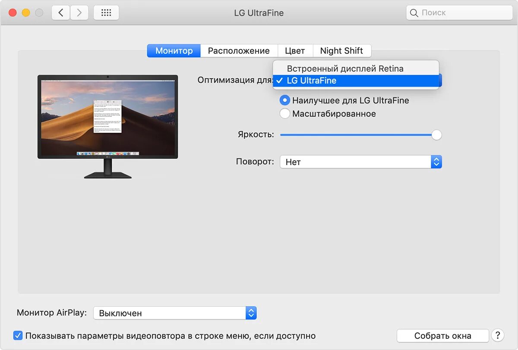Click the Яркость label
The width and height of the screenshot is (518, 350).
[256, 134]
